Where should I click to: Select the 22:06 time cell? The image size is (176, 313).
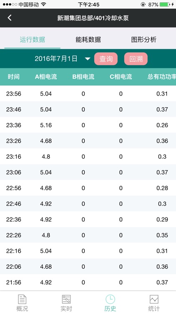tap(14, 267)
